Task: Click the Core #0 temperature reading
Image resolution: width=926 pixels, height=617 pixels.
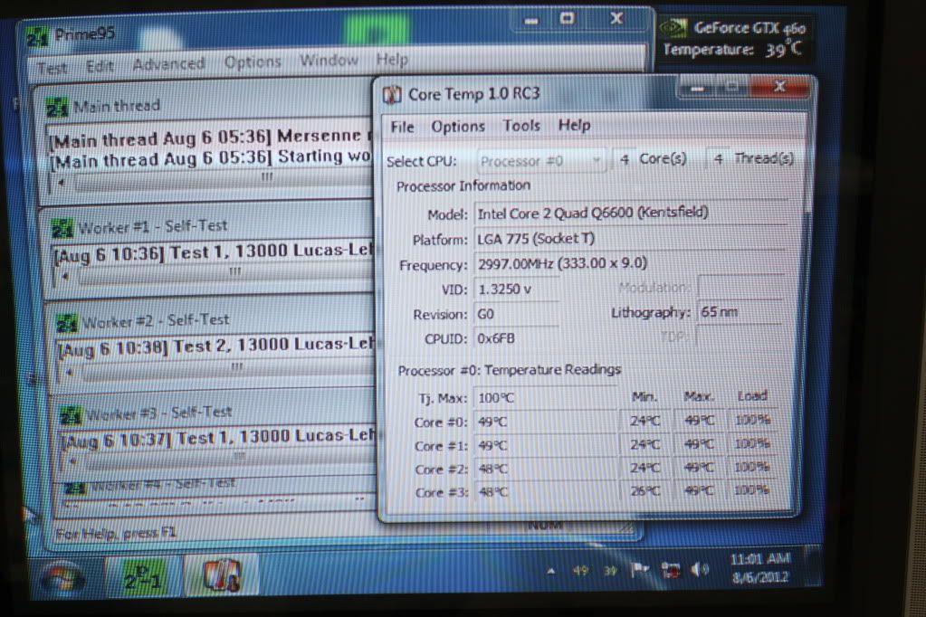Action: pyautogui.click(x=545, y=422)
